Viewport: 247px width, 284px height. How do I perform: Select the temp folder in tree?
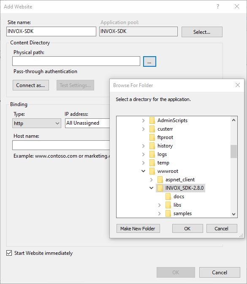click(163, 163)
